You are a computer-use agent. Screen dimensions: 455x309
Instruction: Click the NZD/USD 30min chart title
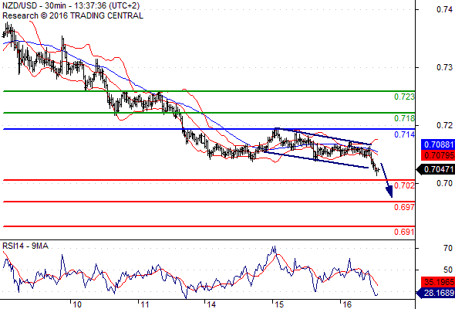[x=71, y=6]
